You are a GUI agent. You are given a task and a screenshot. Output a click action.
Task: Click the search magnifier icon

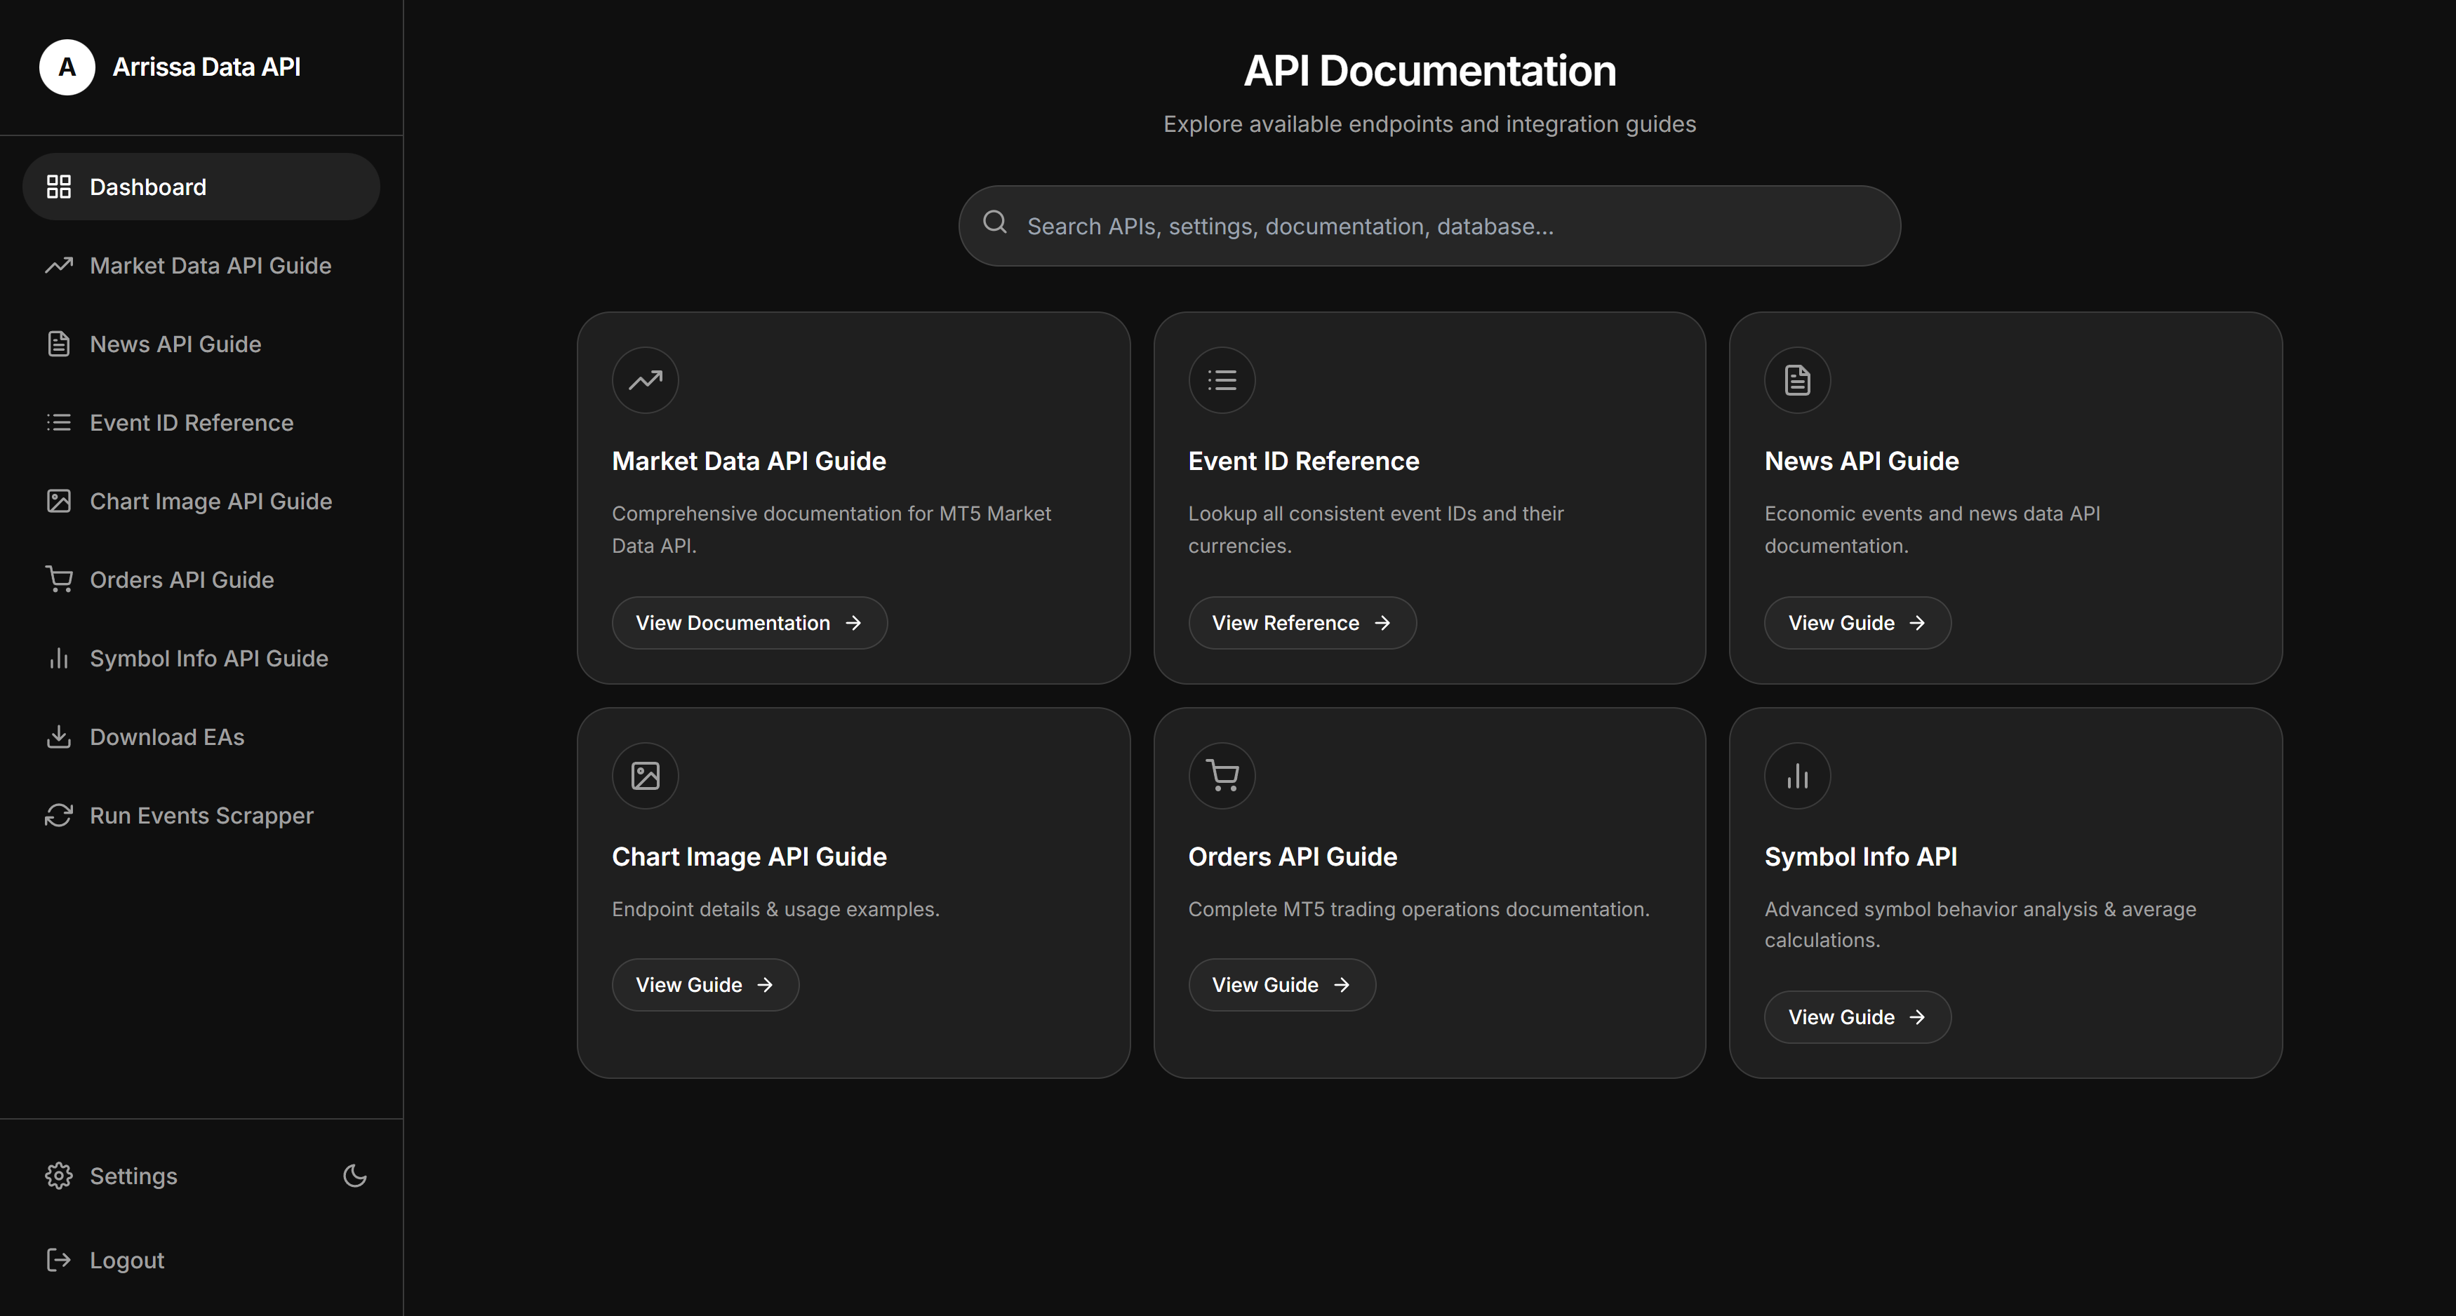995,223
